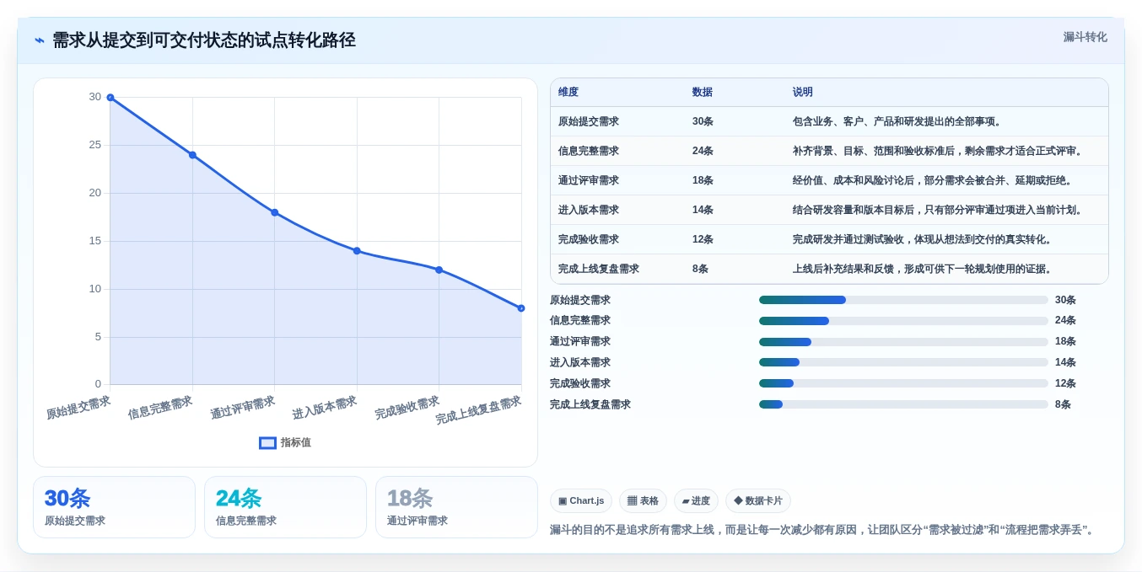
Task: Click the x-axis label 完成上线复盘需求
Action: 478,409
